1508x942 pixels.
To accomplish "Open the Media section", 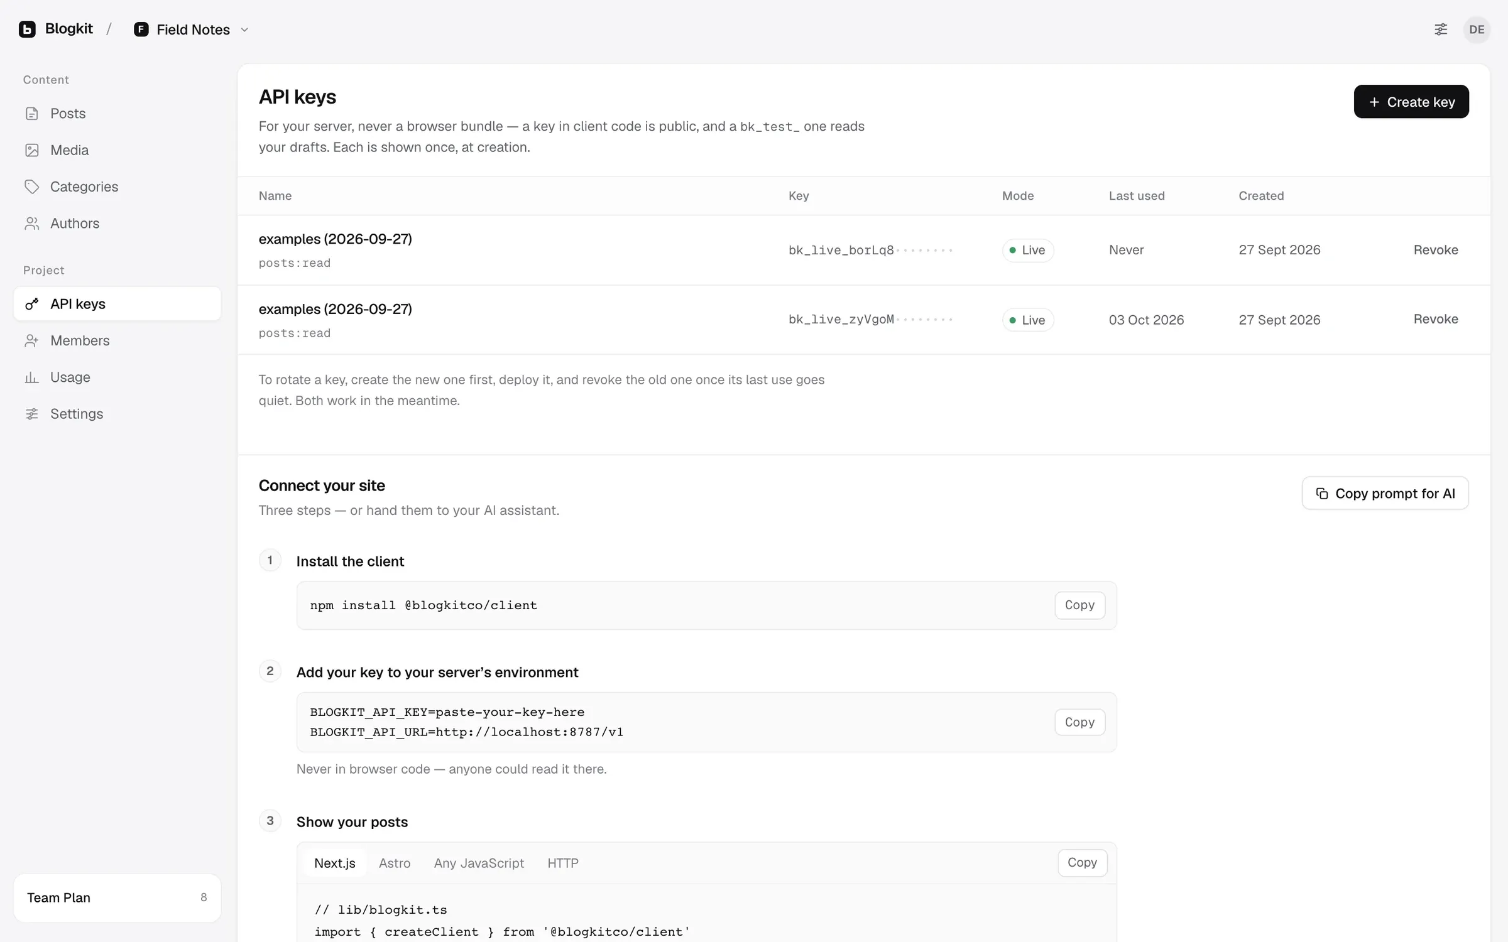I will pyautogui.click(x=117, y=150).
